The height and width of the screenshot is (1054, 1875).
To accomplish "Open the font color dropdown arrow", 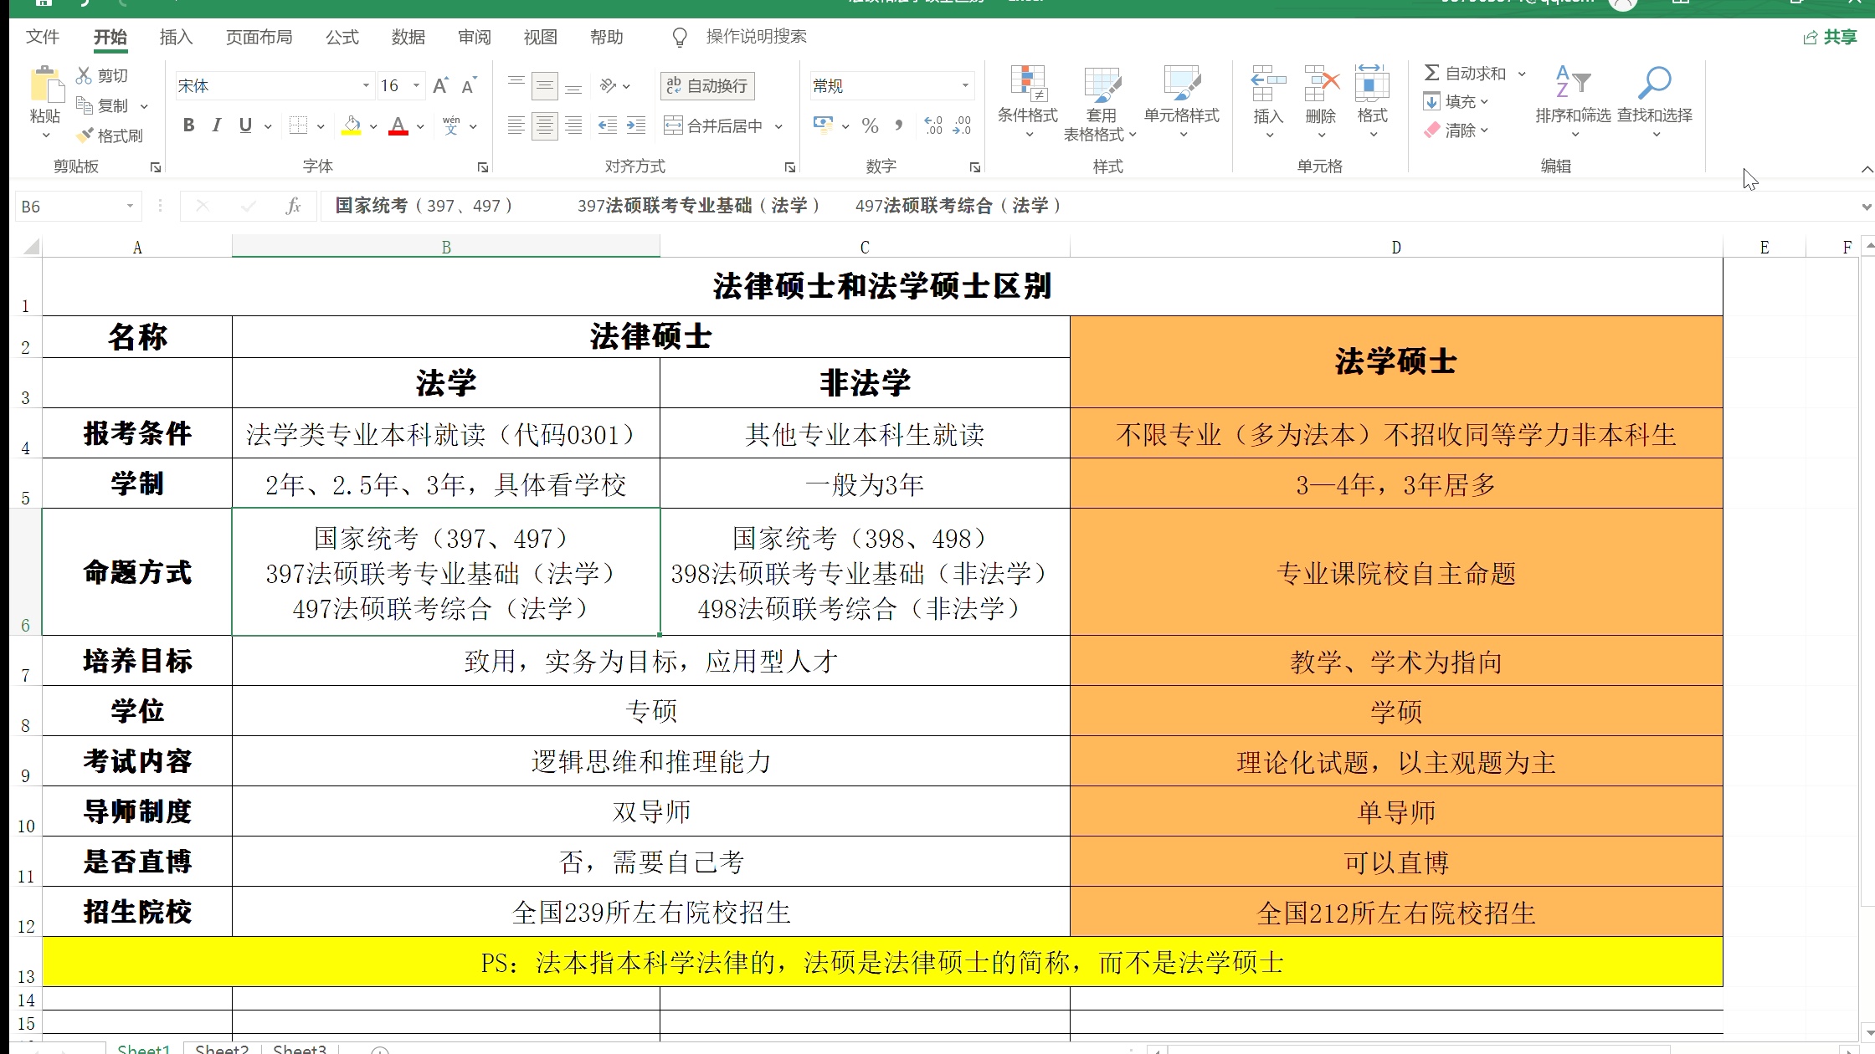I will tap(420, 126).
